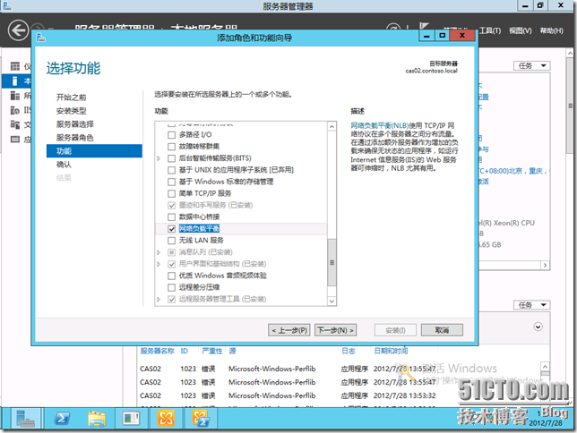The width and height of the screenshot is (577, 433).
Task: Click the wizard title bar icon
Action: coord(40,38)
